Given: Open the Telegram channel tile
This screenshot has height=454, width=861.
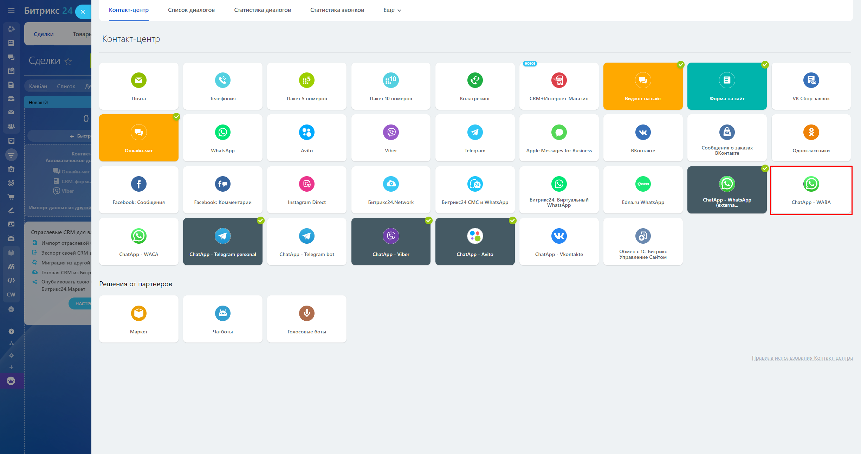Looking at the screenshot, I should 475,138.
